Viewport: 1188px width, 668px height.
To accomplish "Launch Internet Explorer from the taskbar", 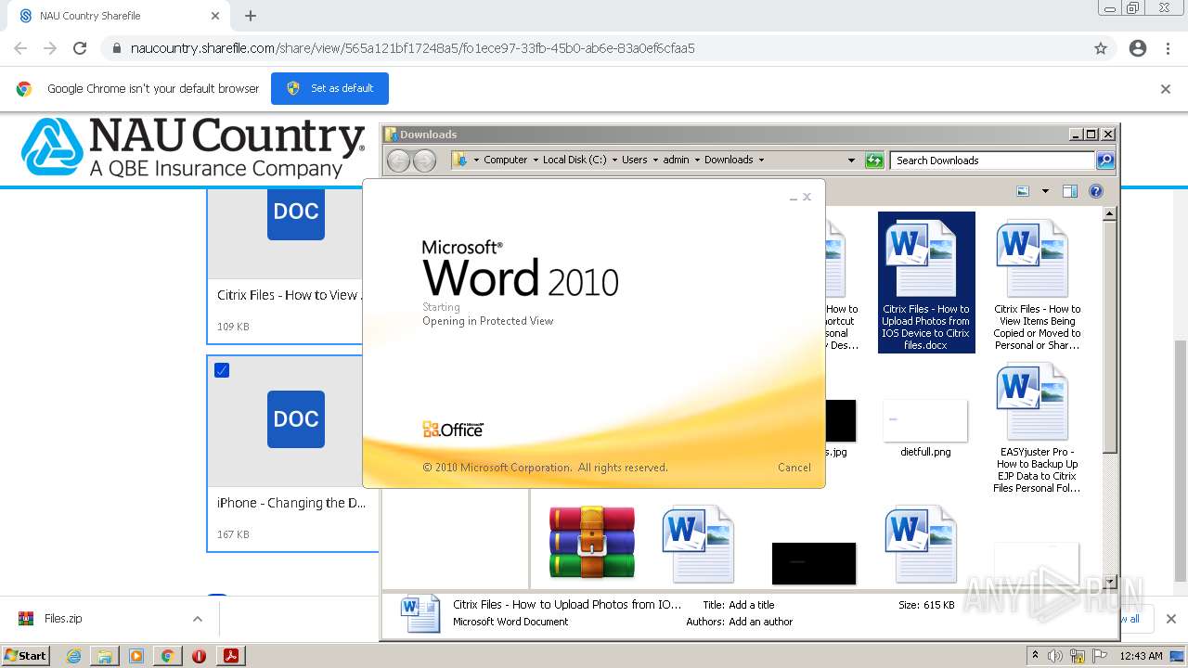I will [73, 656].
